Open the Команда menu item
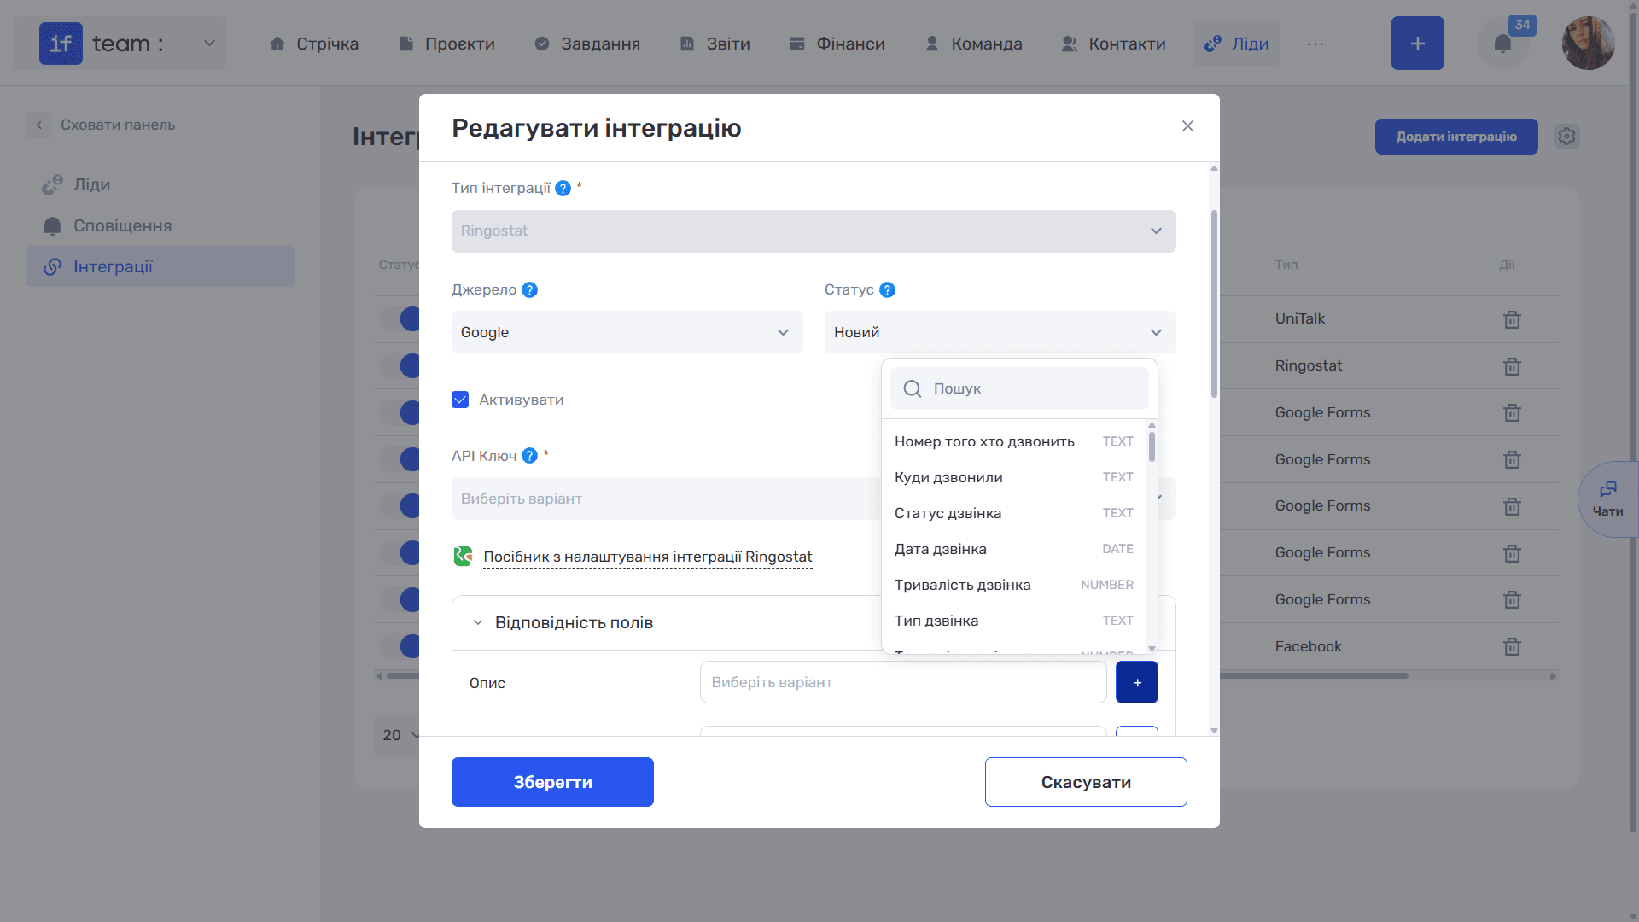 974,44
